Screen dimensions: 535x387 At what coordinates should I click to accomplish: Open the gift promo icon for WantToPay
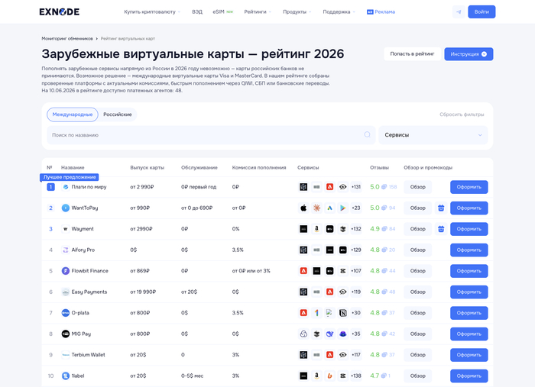click(441, 208)
